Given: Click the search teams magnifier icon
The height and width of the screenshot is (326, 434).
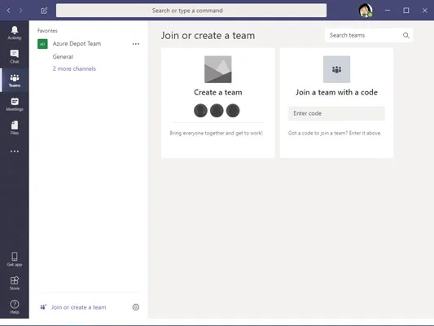Looking at the screenshot, I should pyautogui.click(x=406, y=35).
